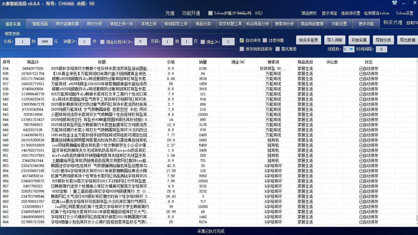Select the 功能设置 tab
This screenshot has width=418, height=235.
(339, 24)
